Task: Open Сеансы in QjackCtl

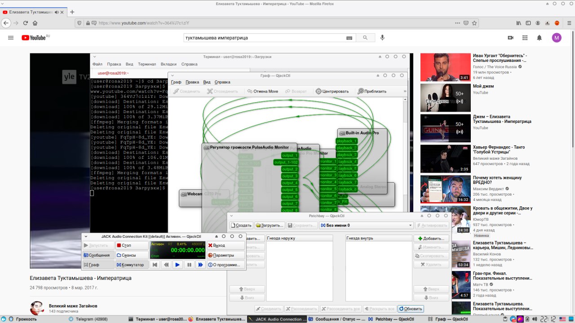Action: pyautogui.click(x=132, y=255)
